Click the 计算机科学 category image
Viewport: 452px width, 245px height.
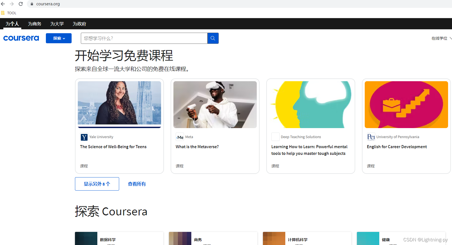(x=274, y=239)
